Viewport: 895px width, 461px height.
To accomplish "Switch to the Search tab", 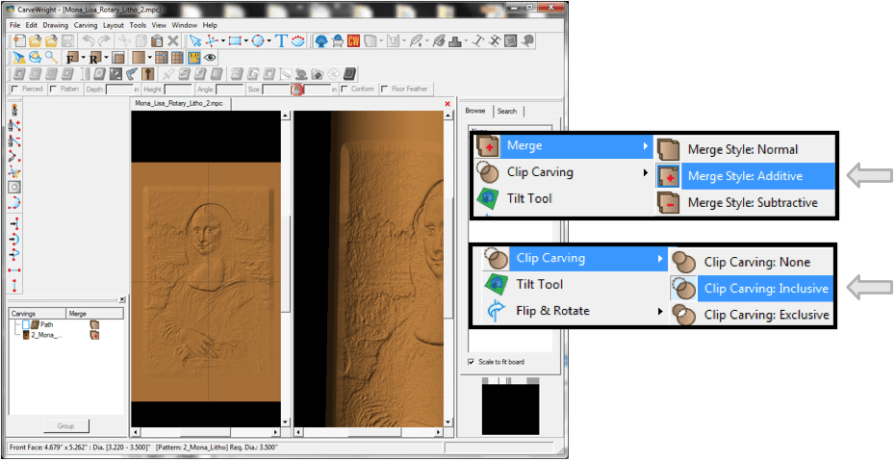I will click(506, 111).
